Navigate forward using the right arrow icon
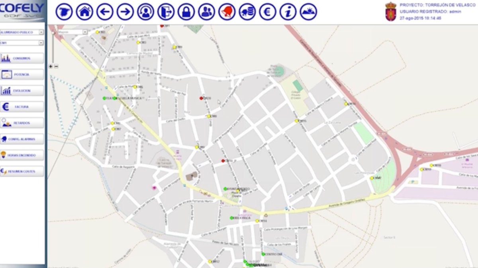This screenshot has width=478, height=268. tap(125, 11)
